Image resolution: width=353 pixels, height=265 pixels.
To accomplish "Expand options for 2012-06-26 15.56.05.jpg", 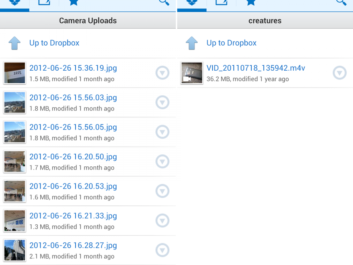I will tap(162, 132).
